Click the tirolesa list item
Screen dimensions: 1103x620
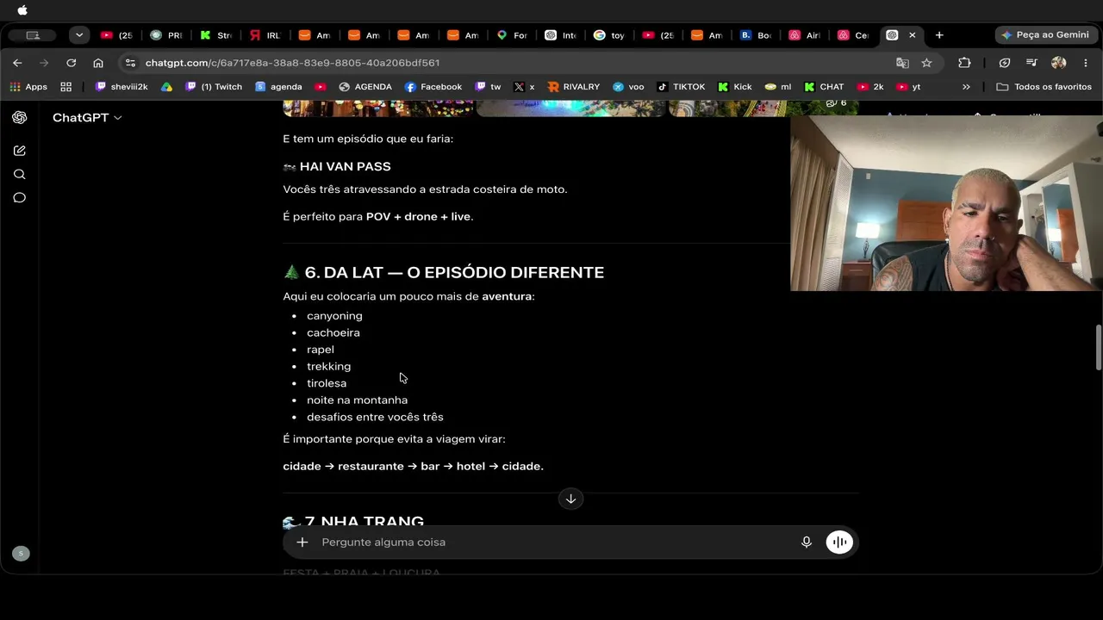click(327, 383)
